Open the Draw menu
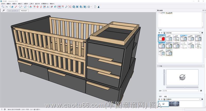Image resolution: width=206 pixels, height=111 pixels. 26,4
